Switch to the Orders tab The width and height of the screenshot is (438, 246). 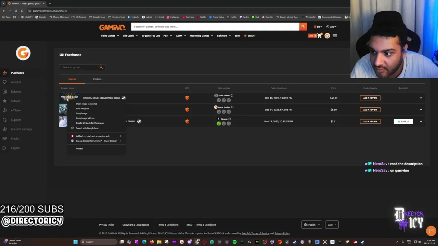[x=97, y=79]
